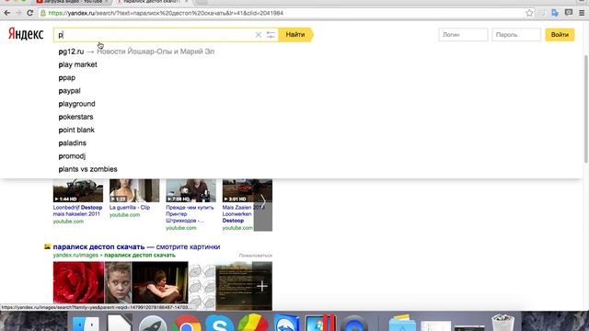
Task: Launch the Launchpad rocket icon in Dock
Action: pos(153,324)
